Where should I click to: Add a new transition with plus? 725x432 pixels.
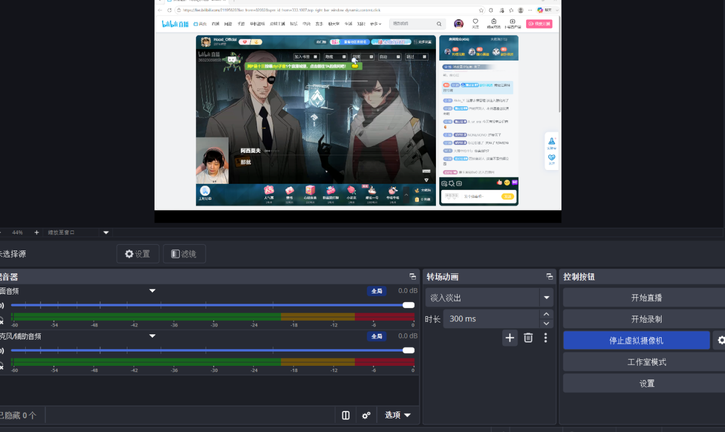510,338
